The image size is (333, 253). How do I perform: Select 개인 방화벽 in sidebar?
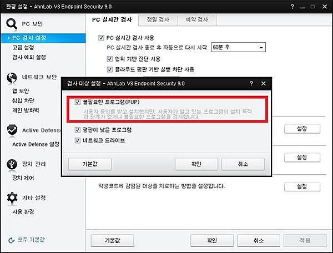pyautogui.click(x=26, y=110)
